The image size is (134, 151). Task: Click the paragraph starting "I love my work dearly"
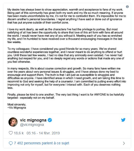(65, 36)
